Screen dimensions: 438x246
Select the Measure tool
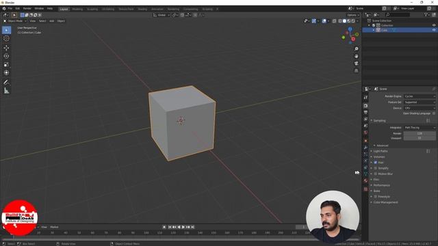6,91
